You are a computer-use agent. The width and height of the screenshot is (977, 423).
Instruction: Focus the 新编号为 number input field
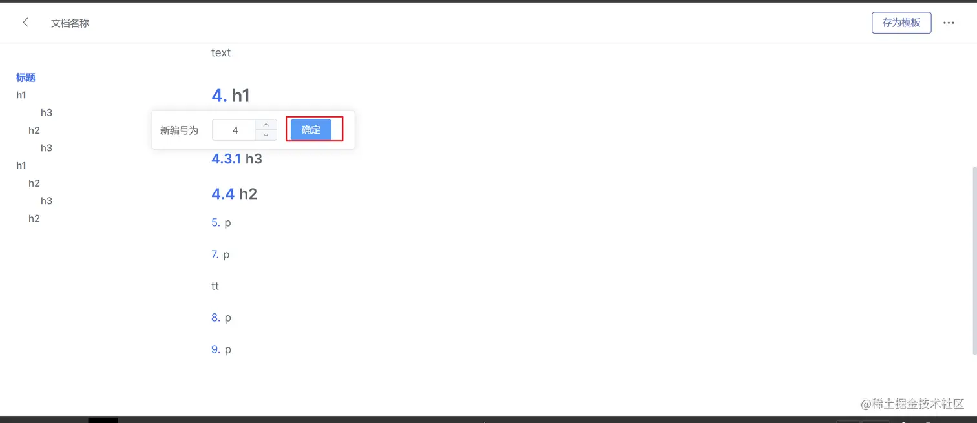coord(234,130)
